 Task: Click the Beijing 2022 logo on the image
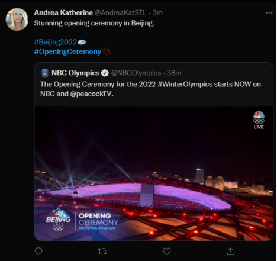59,220
